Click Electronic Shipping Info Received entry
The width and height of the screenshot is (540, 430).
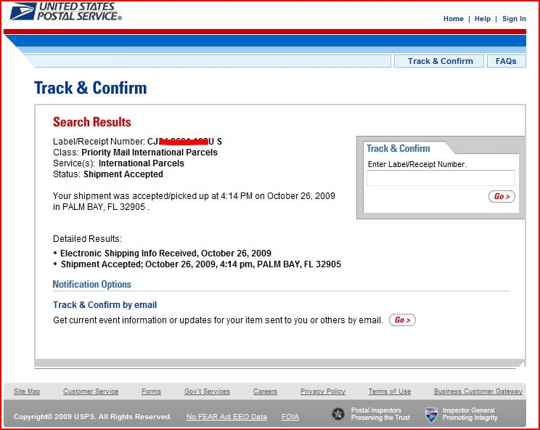click(x=165, y=253)
